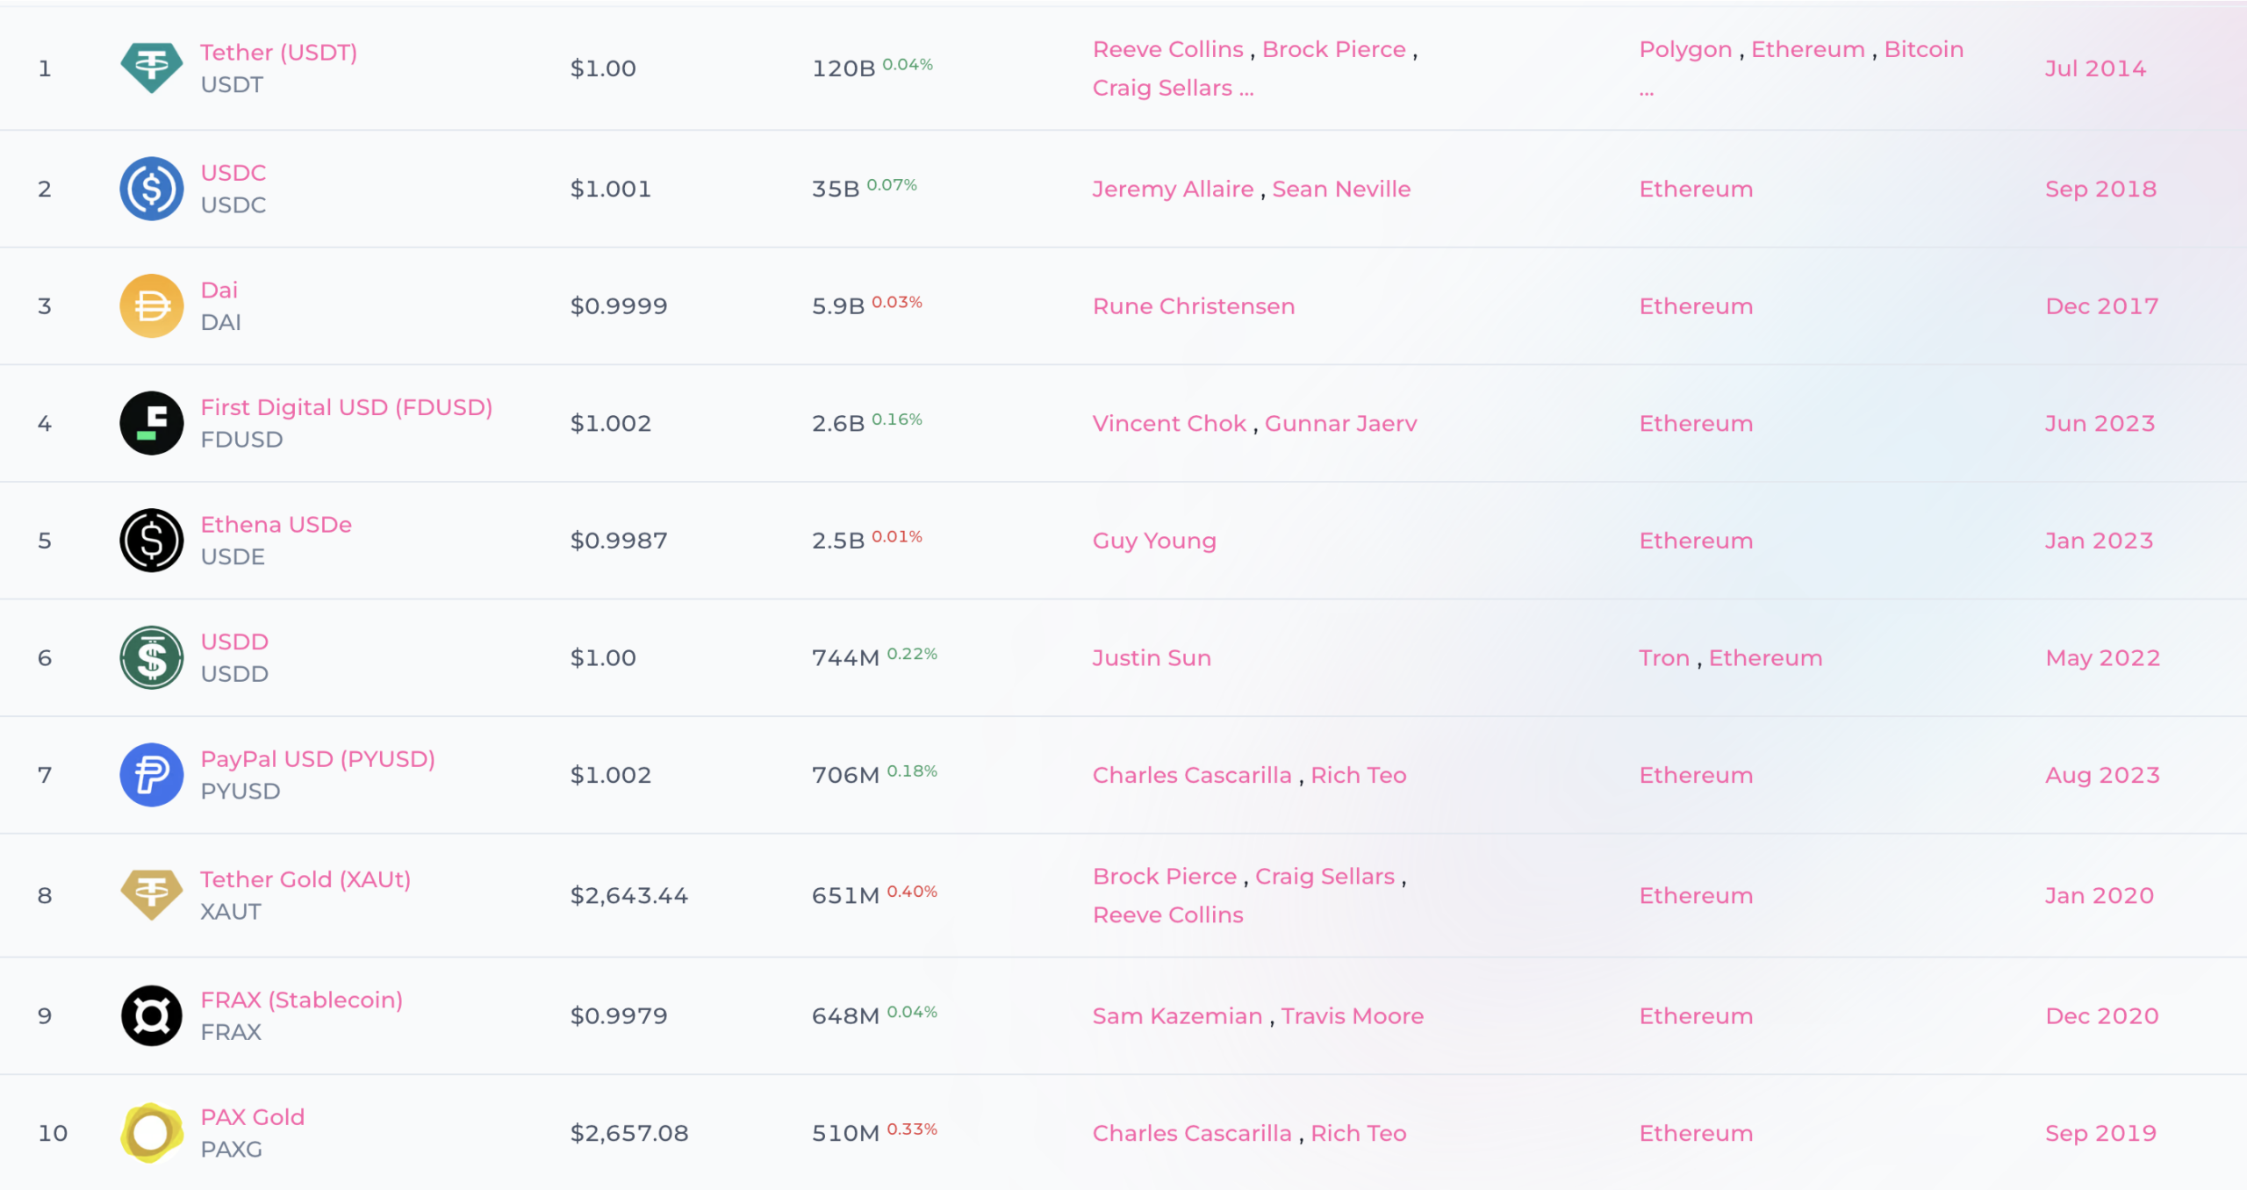The image size is (2247, 1190).
Task: Click the orange Dai coin icon
Action: click(152, 306)
